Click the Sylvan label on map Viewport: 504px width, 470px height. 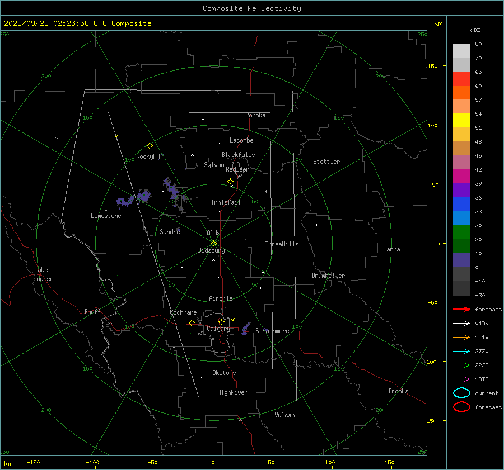point(214,165)
